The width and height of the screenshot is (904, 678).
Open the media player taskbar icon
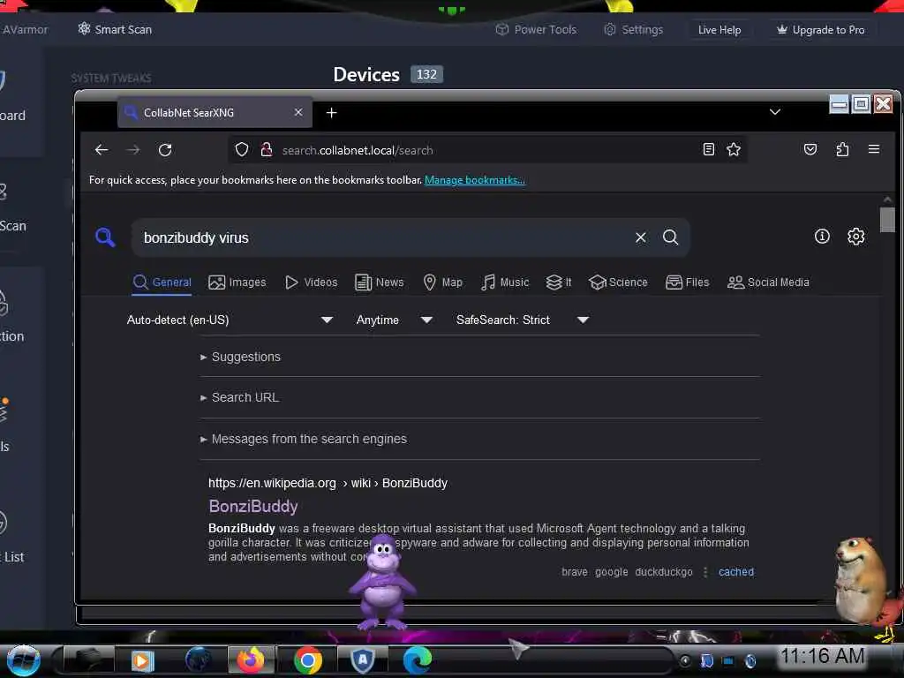coord(142,660)
